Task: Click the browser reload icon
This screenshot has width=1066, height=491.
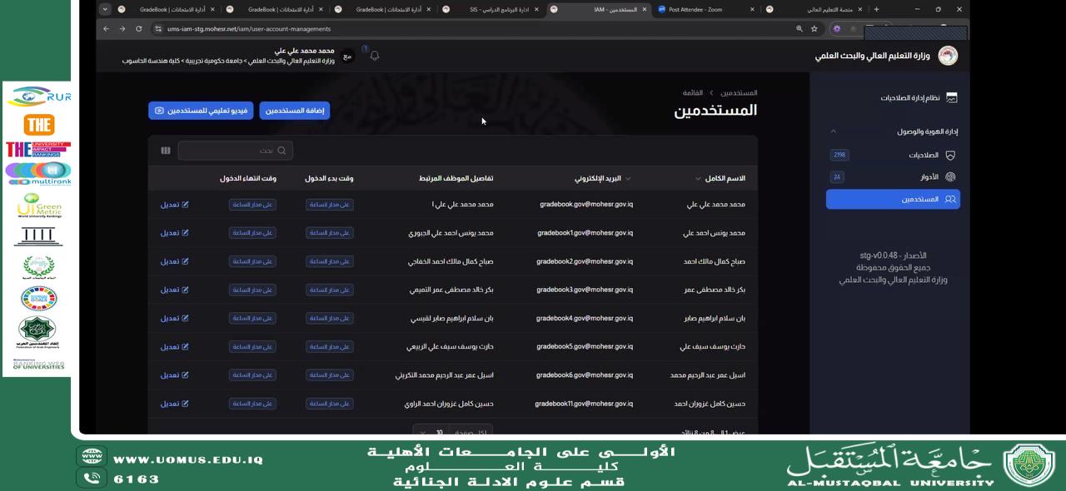Action: pos(138,29)
